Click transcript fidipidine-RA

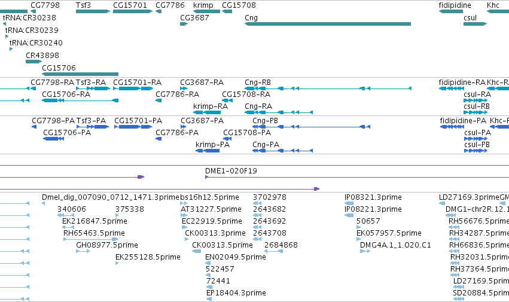(x=451, y=89)
